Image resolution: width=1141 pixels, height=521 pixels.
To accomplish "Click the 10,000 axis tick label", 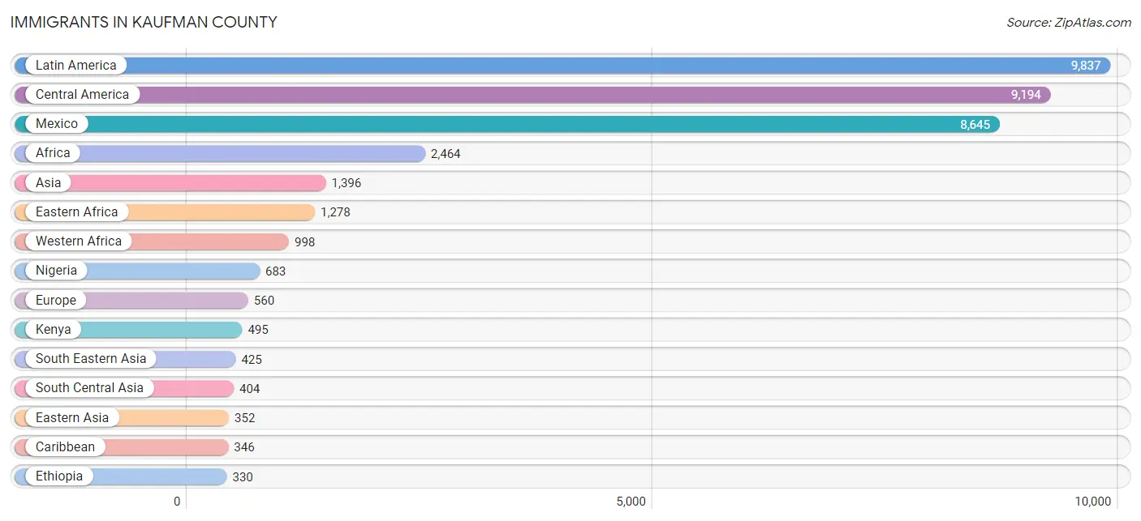I will 1093,502.
